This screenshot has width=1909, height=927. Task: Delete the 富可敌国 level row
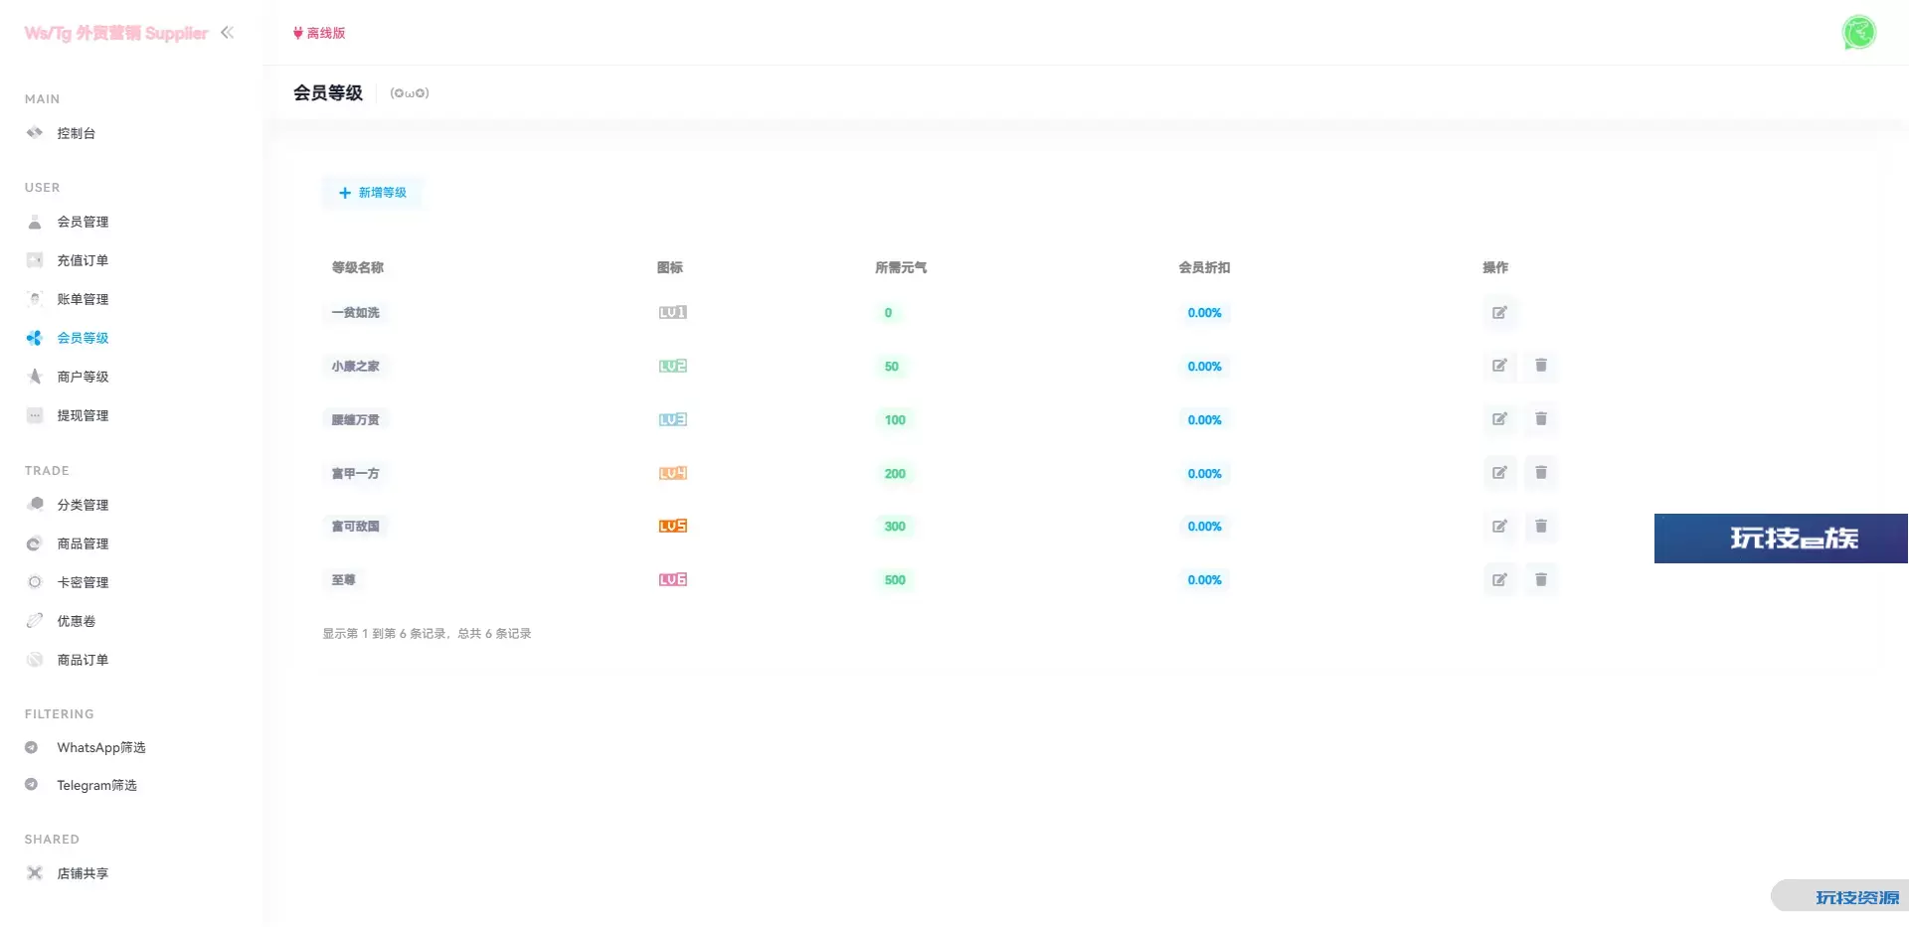point(1541,527)
